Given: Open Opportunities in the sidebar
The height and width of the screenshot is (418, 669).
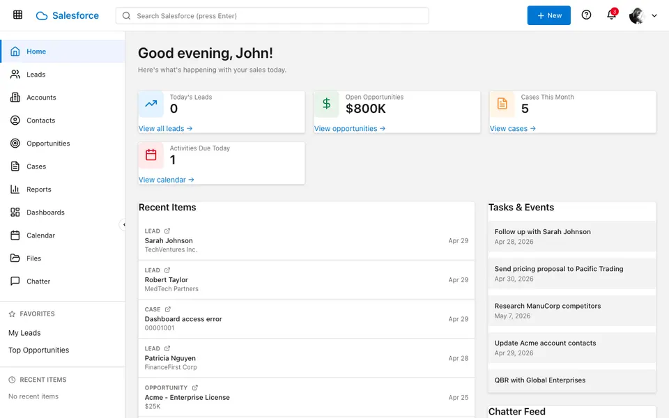Looking at the screenshot, I should coord(63,144).
